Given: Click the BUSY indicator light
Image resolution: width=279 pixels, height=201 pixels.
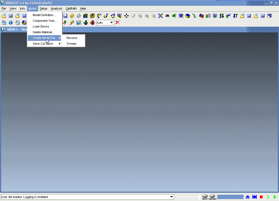Looking at the screenshot, I should pyautogui.click(x=205, y=196).
